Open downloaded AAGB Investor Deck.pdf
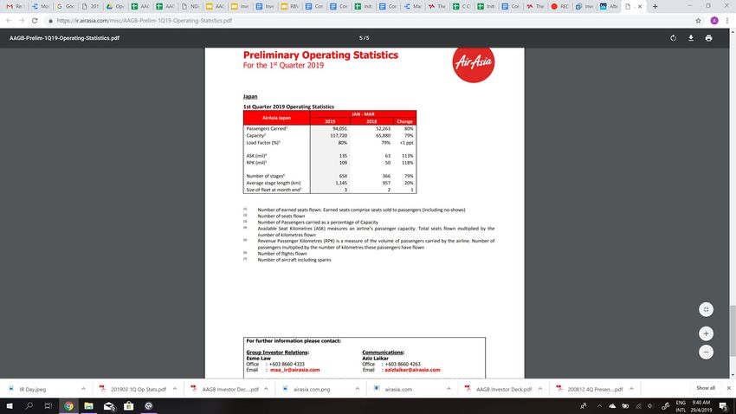 click(504, 389)
